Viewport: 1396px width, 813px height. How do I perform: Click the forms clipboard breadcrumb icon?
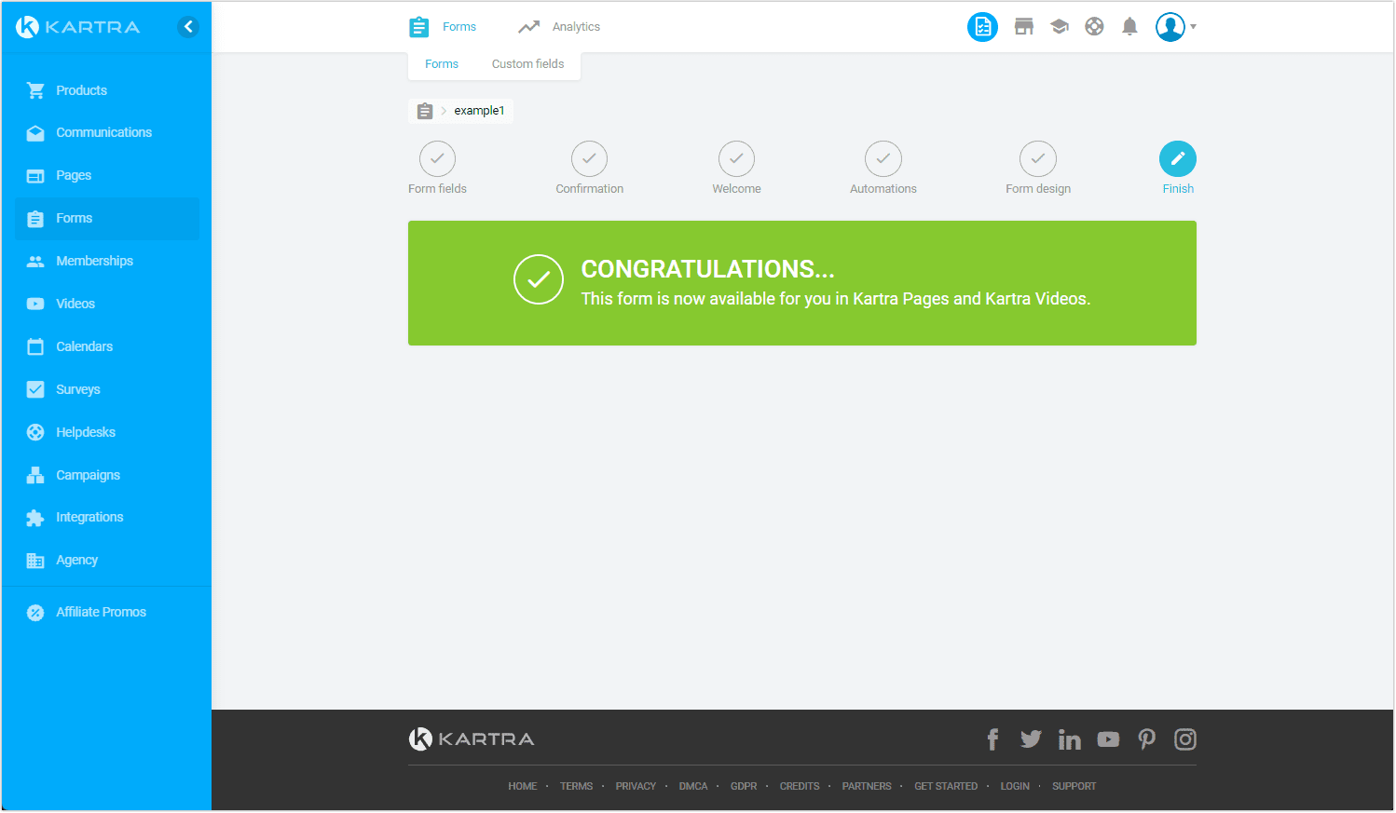click(x=425, y=111)
